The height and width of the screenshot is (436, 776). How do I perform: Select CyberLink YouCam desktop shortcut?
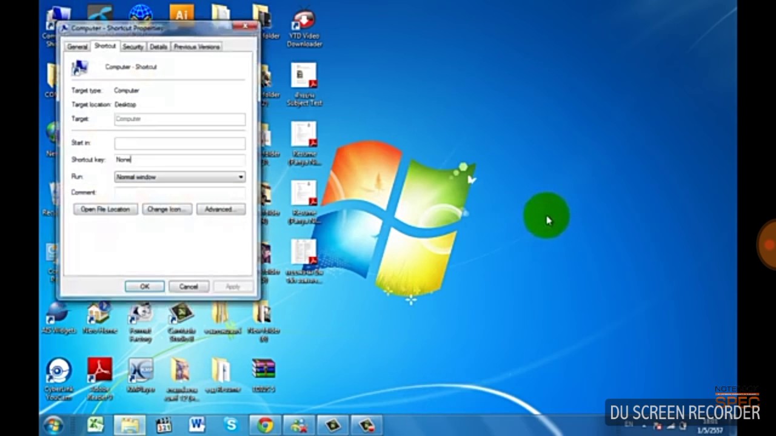(59, 380)
